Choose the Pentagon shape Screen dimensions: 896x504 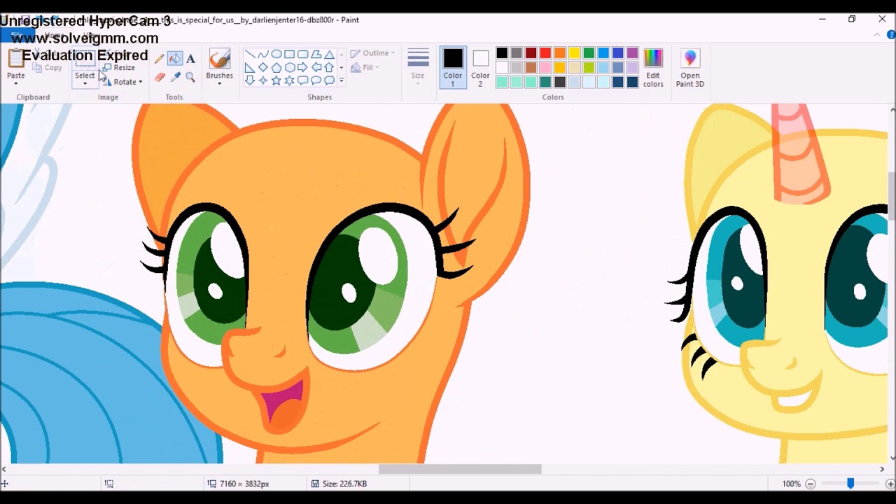click(x=276, y=68)
